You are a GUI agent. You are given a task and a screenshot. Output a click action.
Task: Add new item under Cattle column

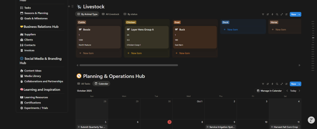point(99,53)
